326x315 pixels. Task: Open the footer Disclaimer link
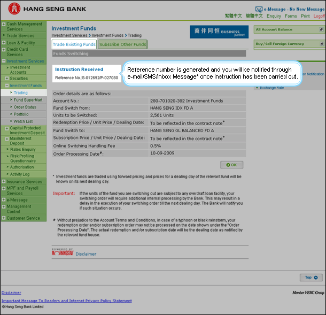coord(11,293)
